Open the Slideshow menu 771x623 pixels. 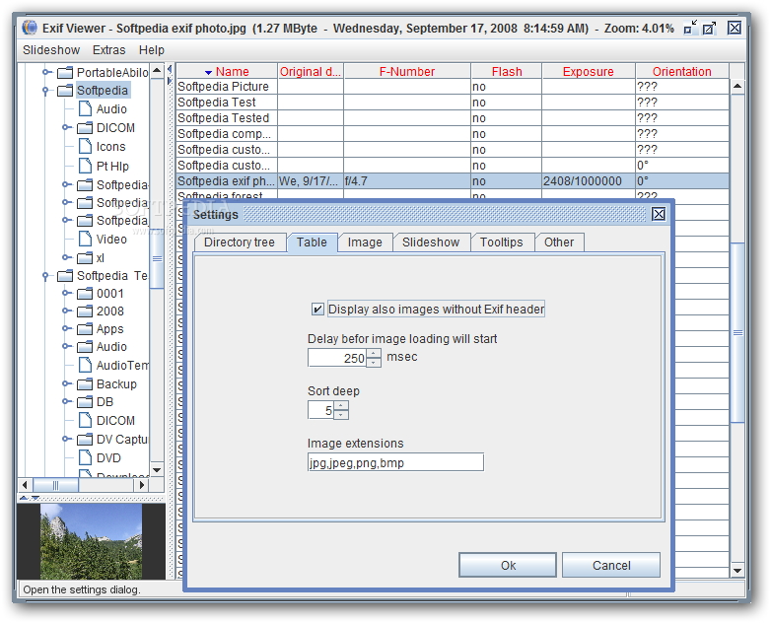[x=51, y=50]
